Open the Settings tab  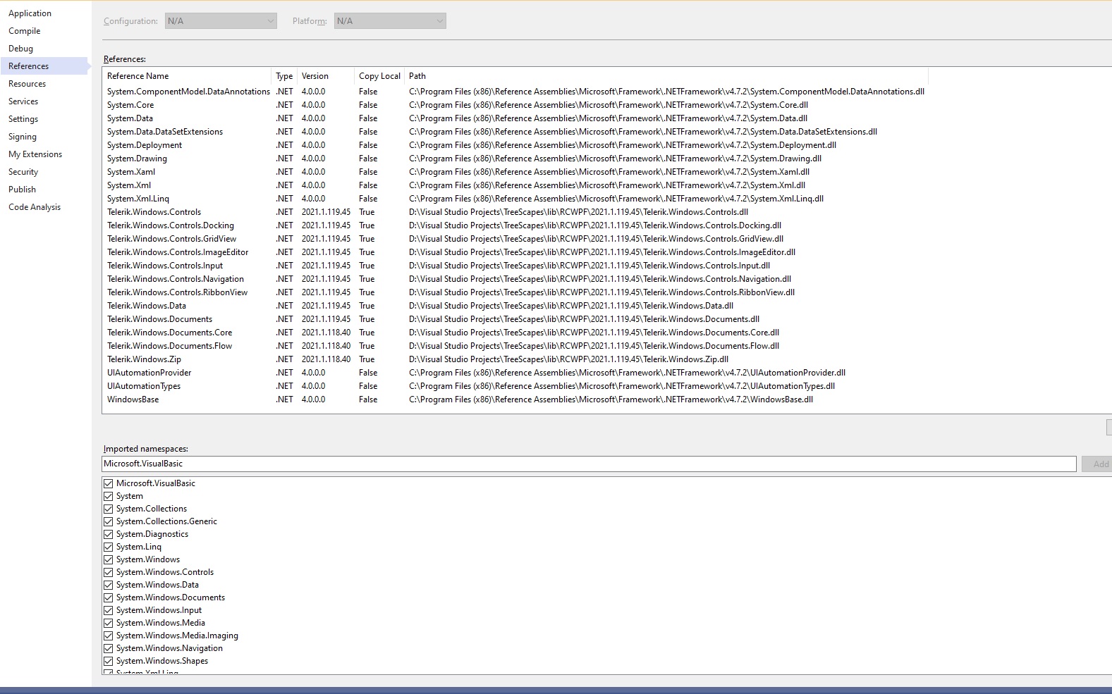click(x=23, y=119)
